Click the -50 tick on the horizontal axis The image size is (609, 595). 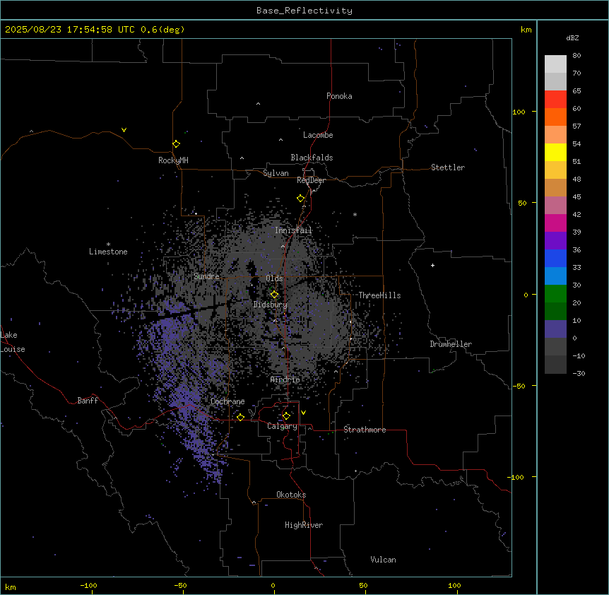coord(180,585)
